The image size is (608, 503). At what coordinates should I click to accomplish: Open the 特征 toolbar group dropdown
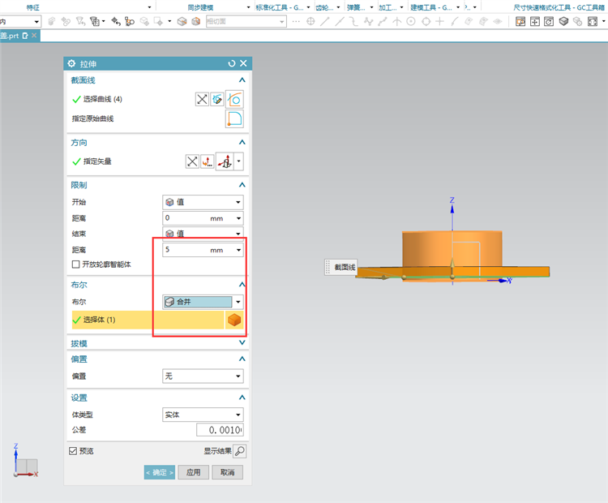coord(149,7)
